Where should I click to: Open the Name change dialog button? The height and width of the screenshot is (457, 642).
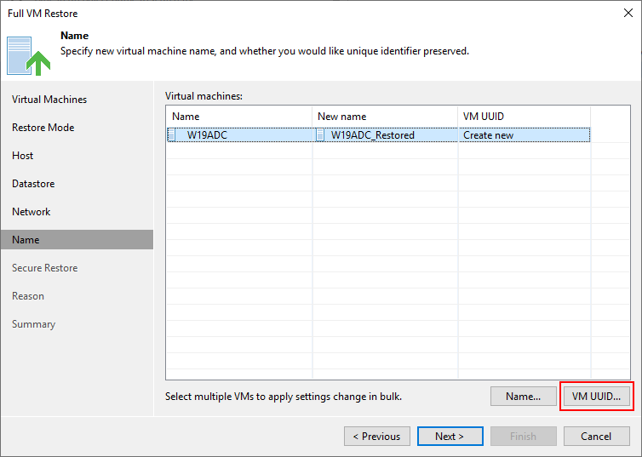coord(524,396)
